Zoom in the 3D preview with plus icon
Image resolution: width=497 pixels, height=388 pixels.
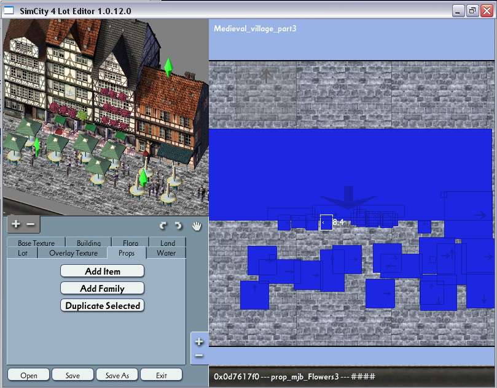coord(15,224)
